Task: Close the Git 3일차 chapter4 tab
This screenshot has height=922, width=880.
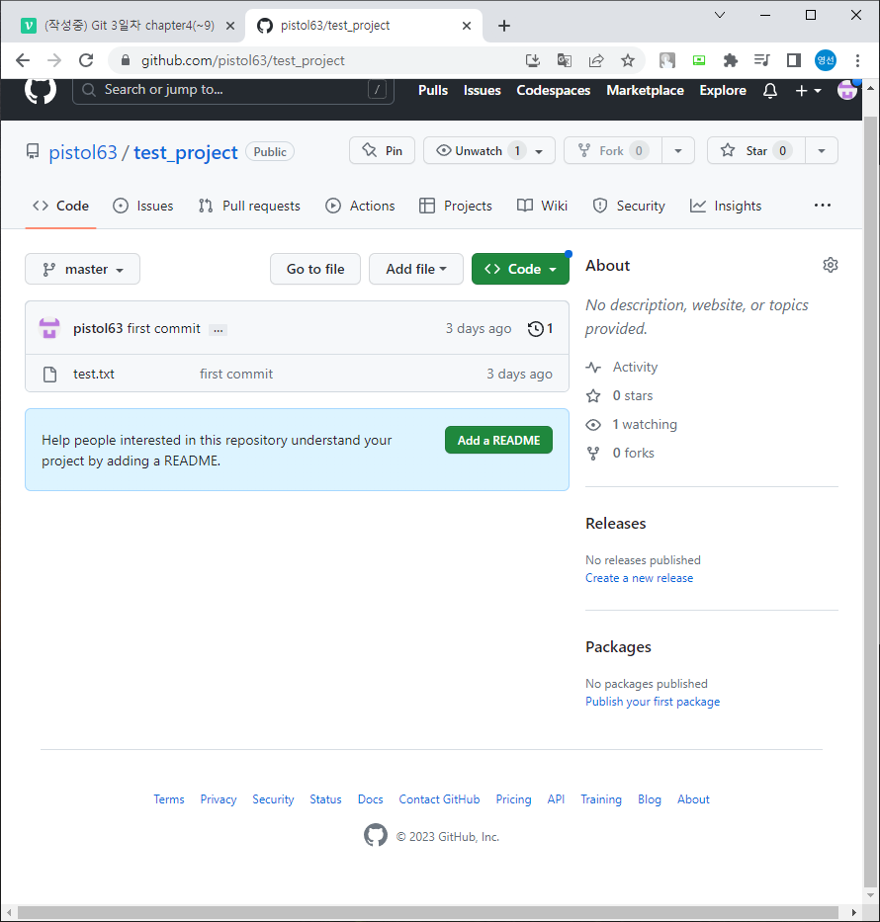Action: [230, 26]
